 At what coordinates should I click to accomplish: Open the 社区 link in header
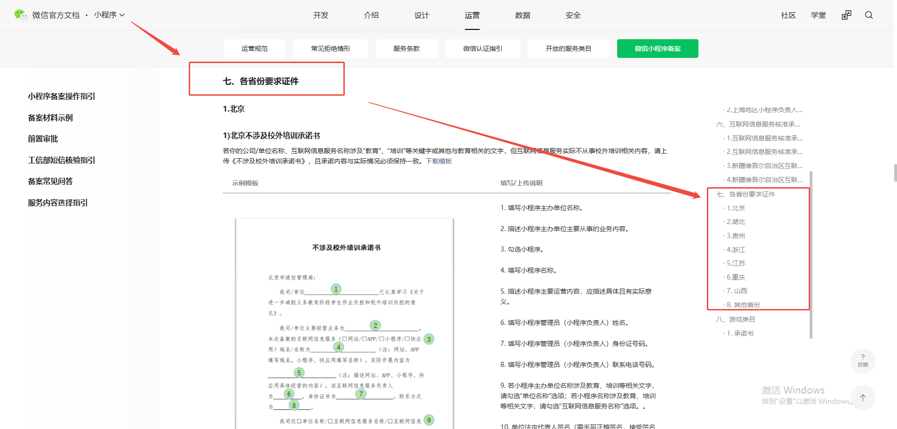(788, 15)
